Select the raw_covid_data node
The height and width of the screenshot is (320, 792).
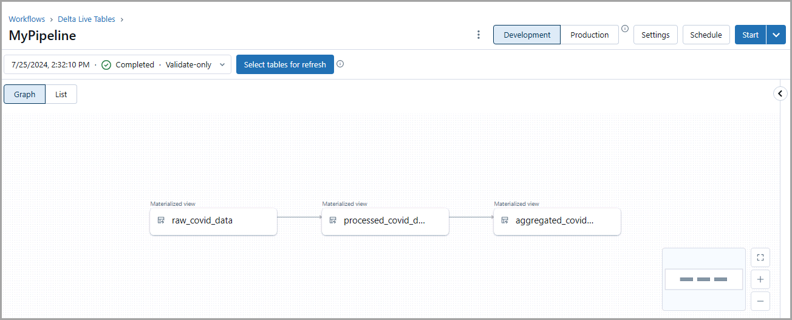pyautogui.click(x=213, y=221)
